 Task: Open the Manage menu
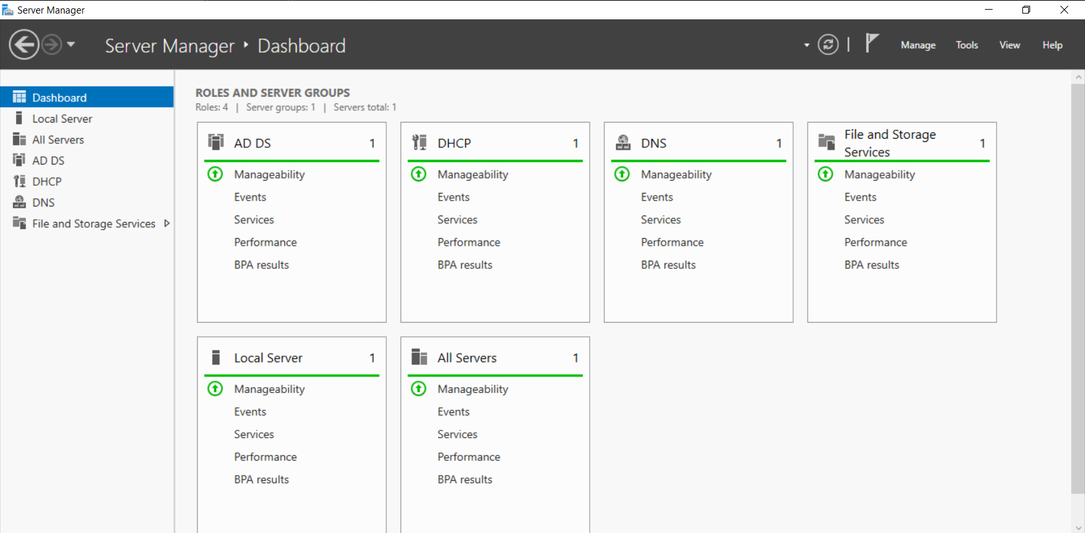click(918, 45)
